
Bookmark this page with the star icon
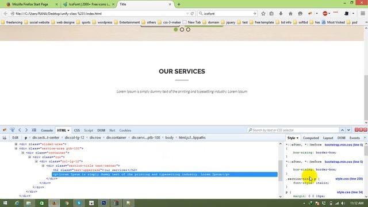click(x=263, y=14)
